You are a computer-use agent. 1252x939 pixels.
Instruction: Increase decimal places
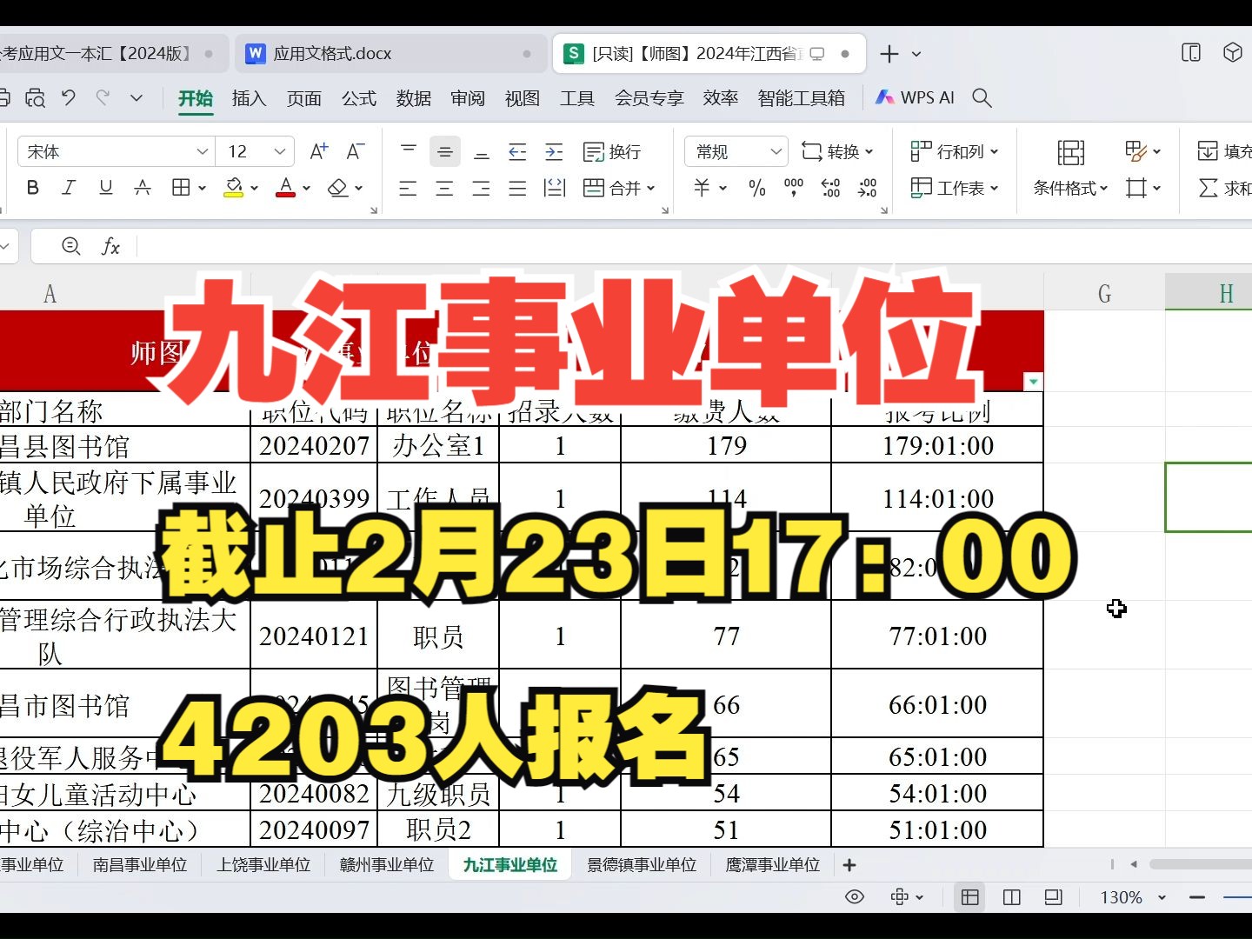[x=830, y=188]
